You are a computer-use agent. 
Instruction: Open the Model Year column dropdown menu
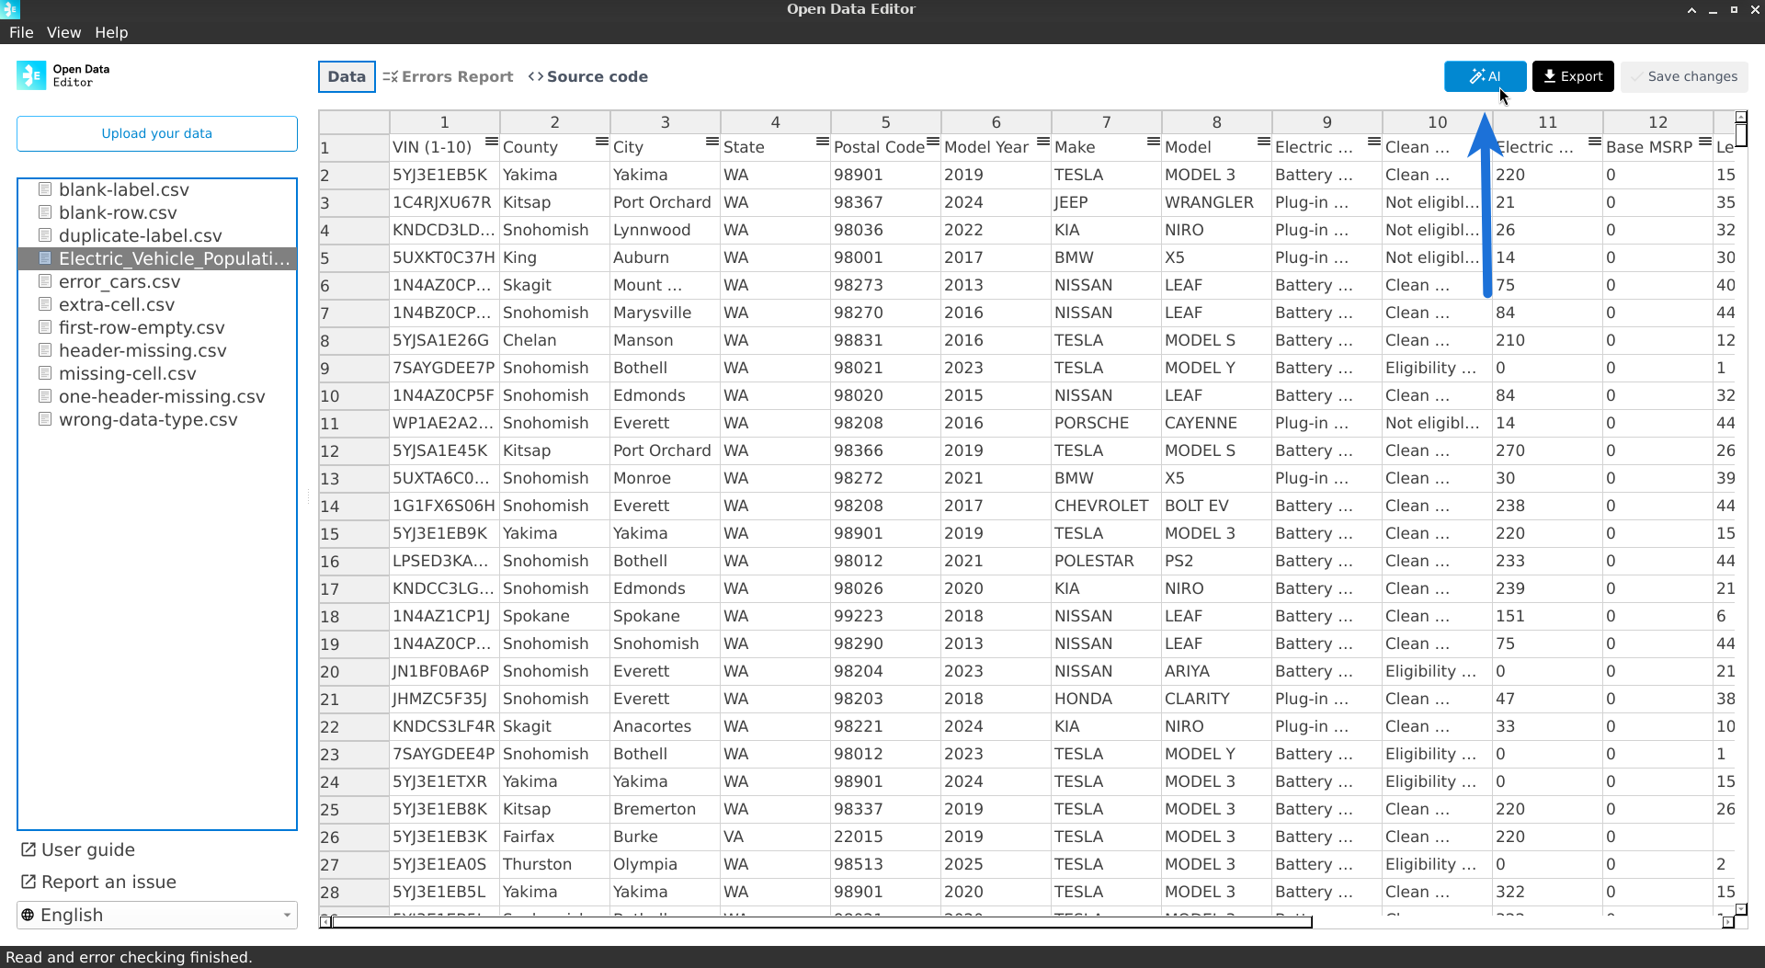(x=1042, y=142)
